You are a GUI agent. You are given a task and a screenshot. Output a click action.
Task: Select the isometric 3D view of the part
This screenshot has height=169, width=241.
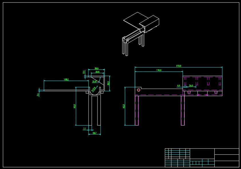click(141, 34)
